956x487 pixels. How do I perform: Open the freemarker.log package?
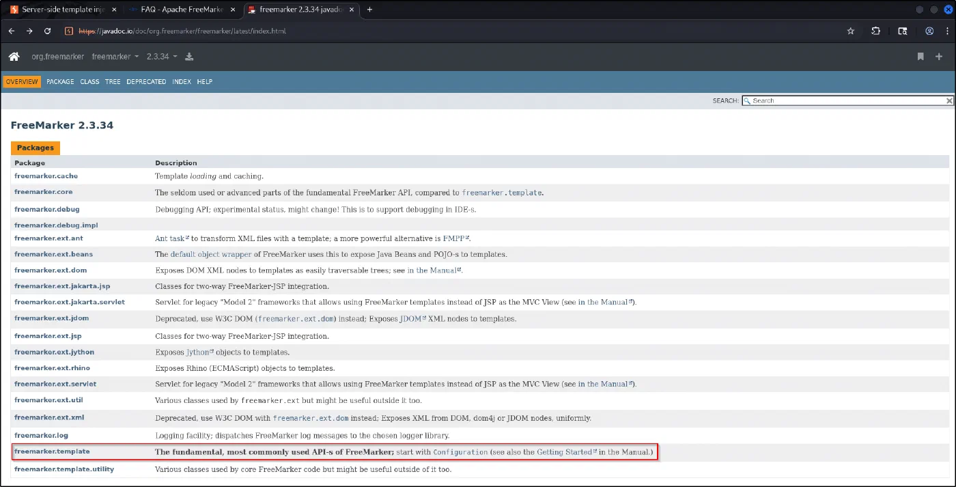(41, 435)
